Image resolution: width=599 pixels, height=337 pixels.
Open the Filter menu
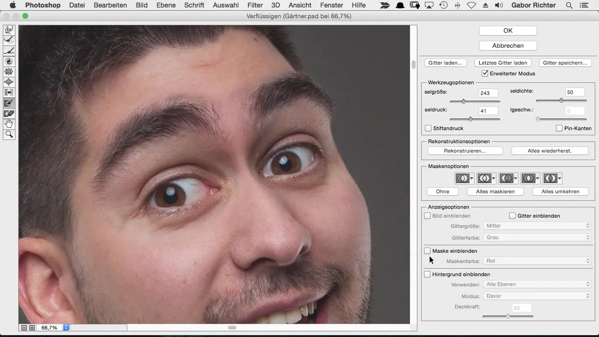(x=255, y=6)
